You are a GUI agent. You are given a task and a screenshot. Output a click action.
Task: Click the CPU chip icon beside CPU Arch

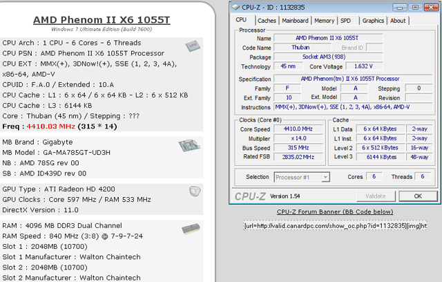pyautogui.click(x=193, y=46)
